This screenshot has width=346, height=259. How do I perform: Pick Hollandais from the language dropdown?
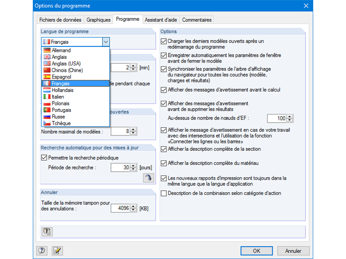tap(76, 90)
